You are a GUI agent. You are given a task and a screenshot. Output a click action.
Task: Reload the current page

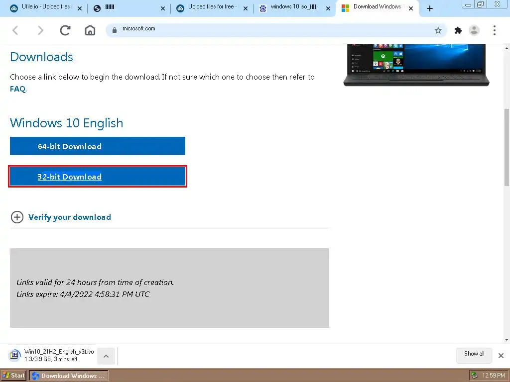click(65, 30)
